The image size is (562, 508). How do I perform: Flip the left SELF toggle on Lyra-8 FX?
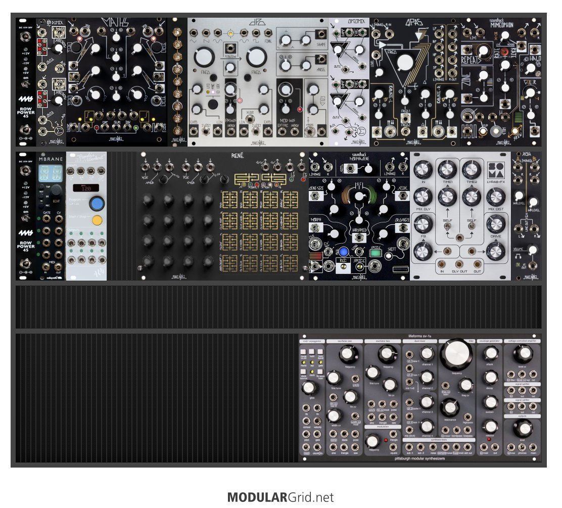tap(447, 227)
